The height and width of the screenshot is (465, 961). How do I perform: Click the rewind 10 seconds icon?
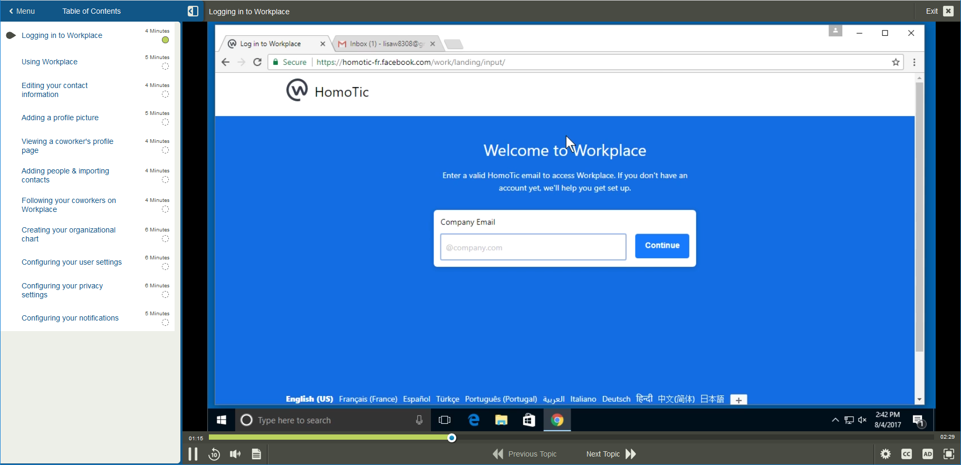214,454
